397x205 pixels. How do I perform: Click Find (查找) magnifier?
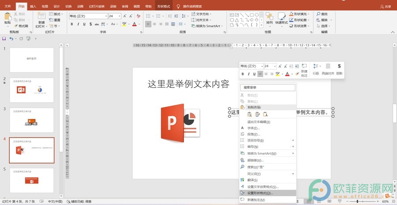pyautogui.click(x=322, y=14)
